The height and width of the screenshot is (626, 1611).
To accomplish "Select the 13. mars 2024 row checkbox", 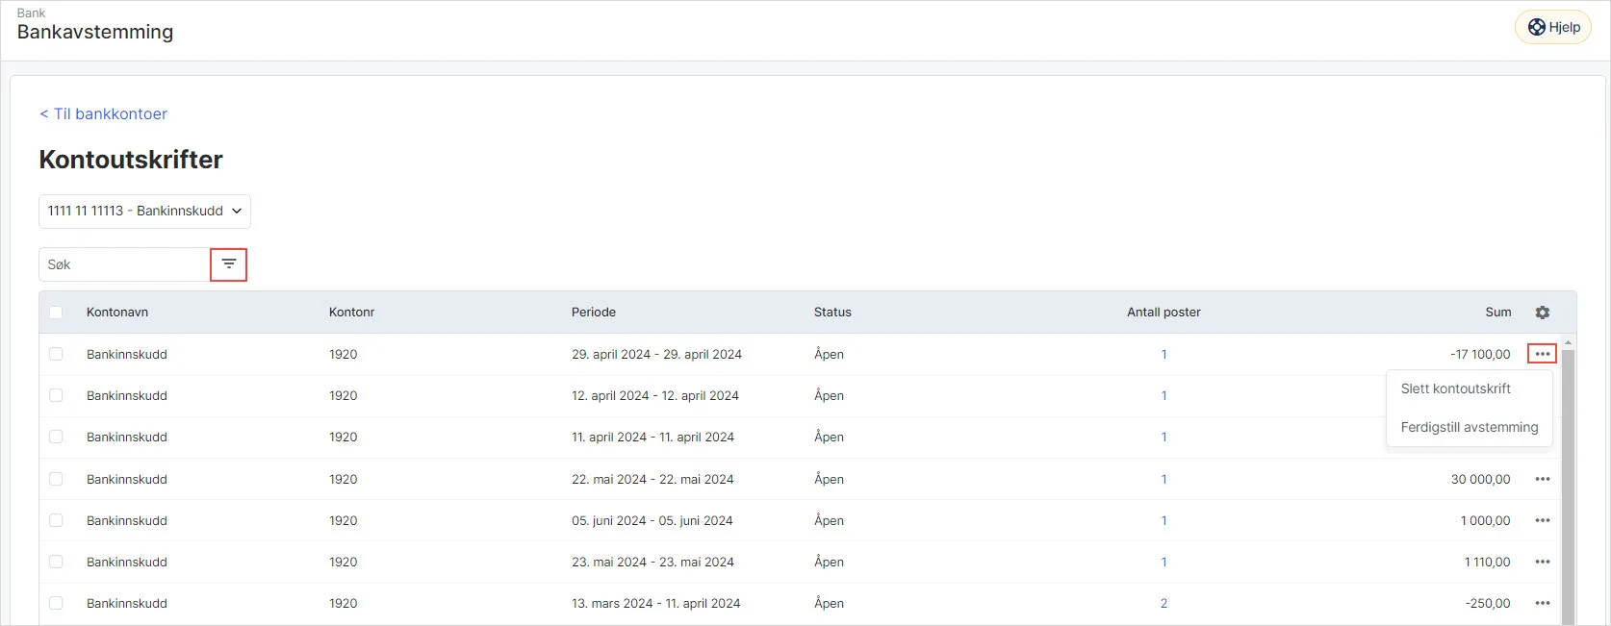I will click(x=56, y=603).
